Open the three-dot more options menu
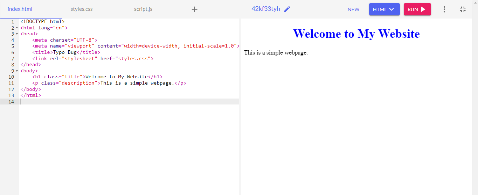Image resolution: width=478 pixels, height=195 pixels. [444, 9]
